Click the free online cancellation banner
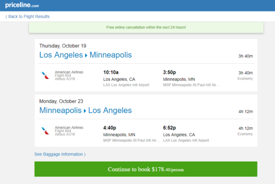The image size is (275, 184). [146, 27]
